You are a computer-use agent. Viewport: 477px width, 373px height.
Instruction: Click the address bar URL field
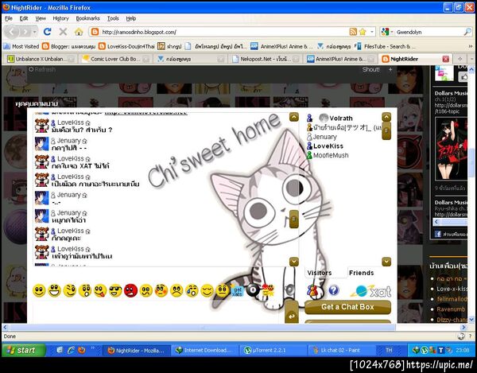point(224,32)
